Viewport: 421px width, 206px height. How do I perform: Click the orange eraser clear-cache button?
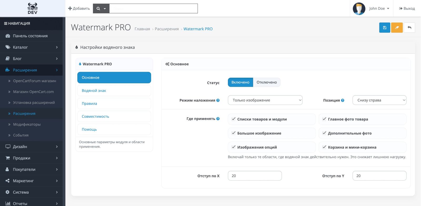point(397,28)
